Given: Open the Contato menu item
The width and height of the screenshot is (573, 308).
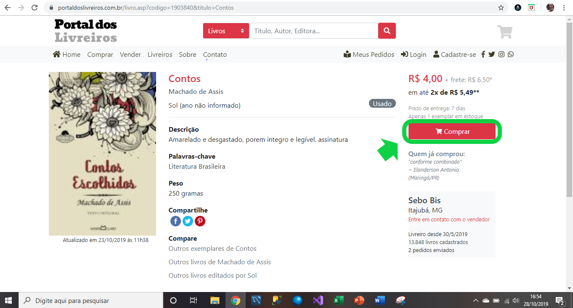Looking at the screenshot, I should (x=215, y=54).
